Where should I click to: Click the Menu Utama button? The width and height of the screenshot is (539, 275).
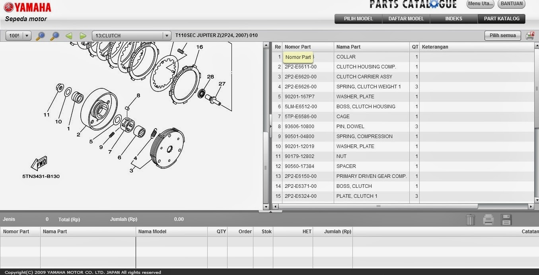pyautogui.click(x=481, y=4)
